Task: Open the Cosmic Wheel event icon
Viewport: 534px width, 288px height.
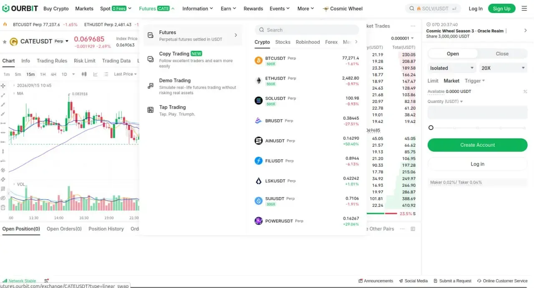Action: [326, 9]
